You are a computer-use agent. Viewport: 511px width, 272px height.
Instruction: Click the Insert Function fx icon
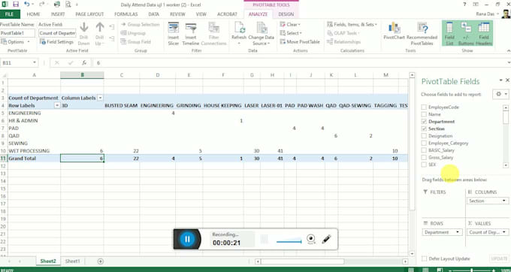click(84, 62)
